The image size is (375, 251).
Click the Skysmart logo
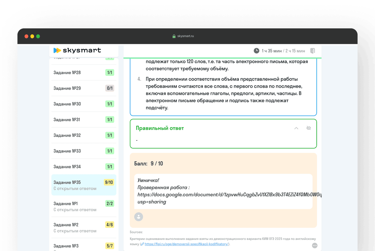point(77,50)
